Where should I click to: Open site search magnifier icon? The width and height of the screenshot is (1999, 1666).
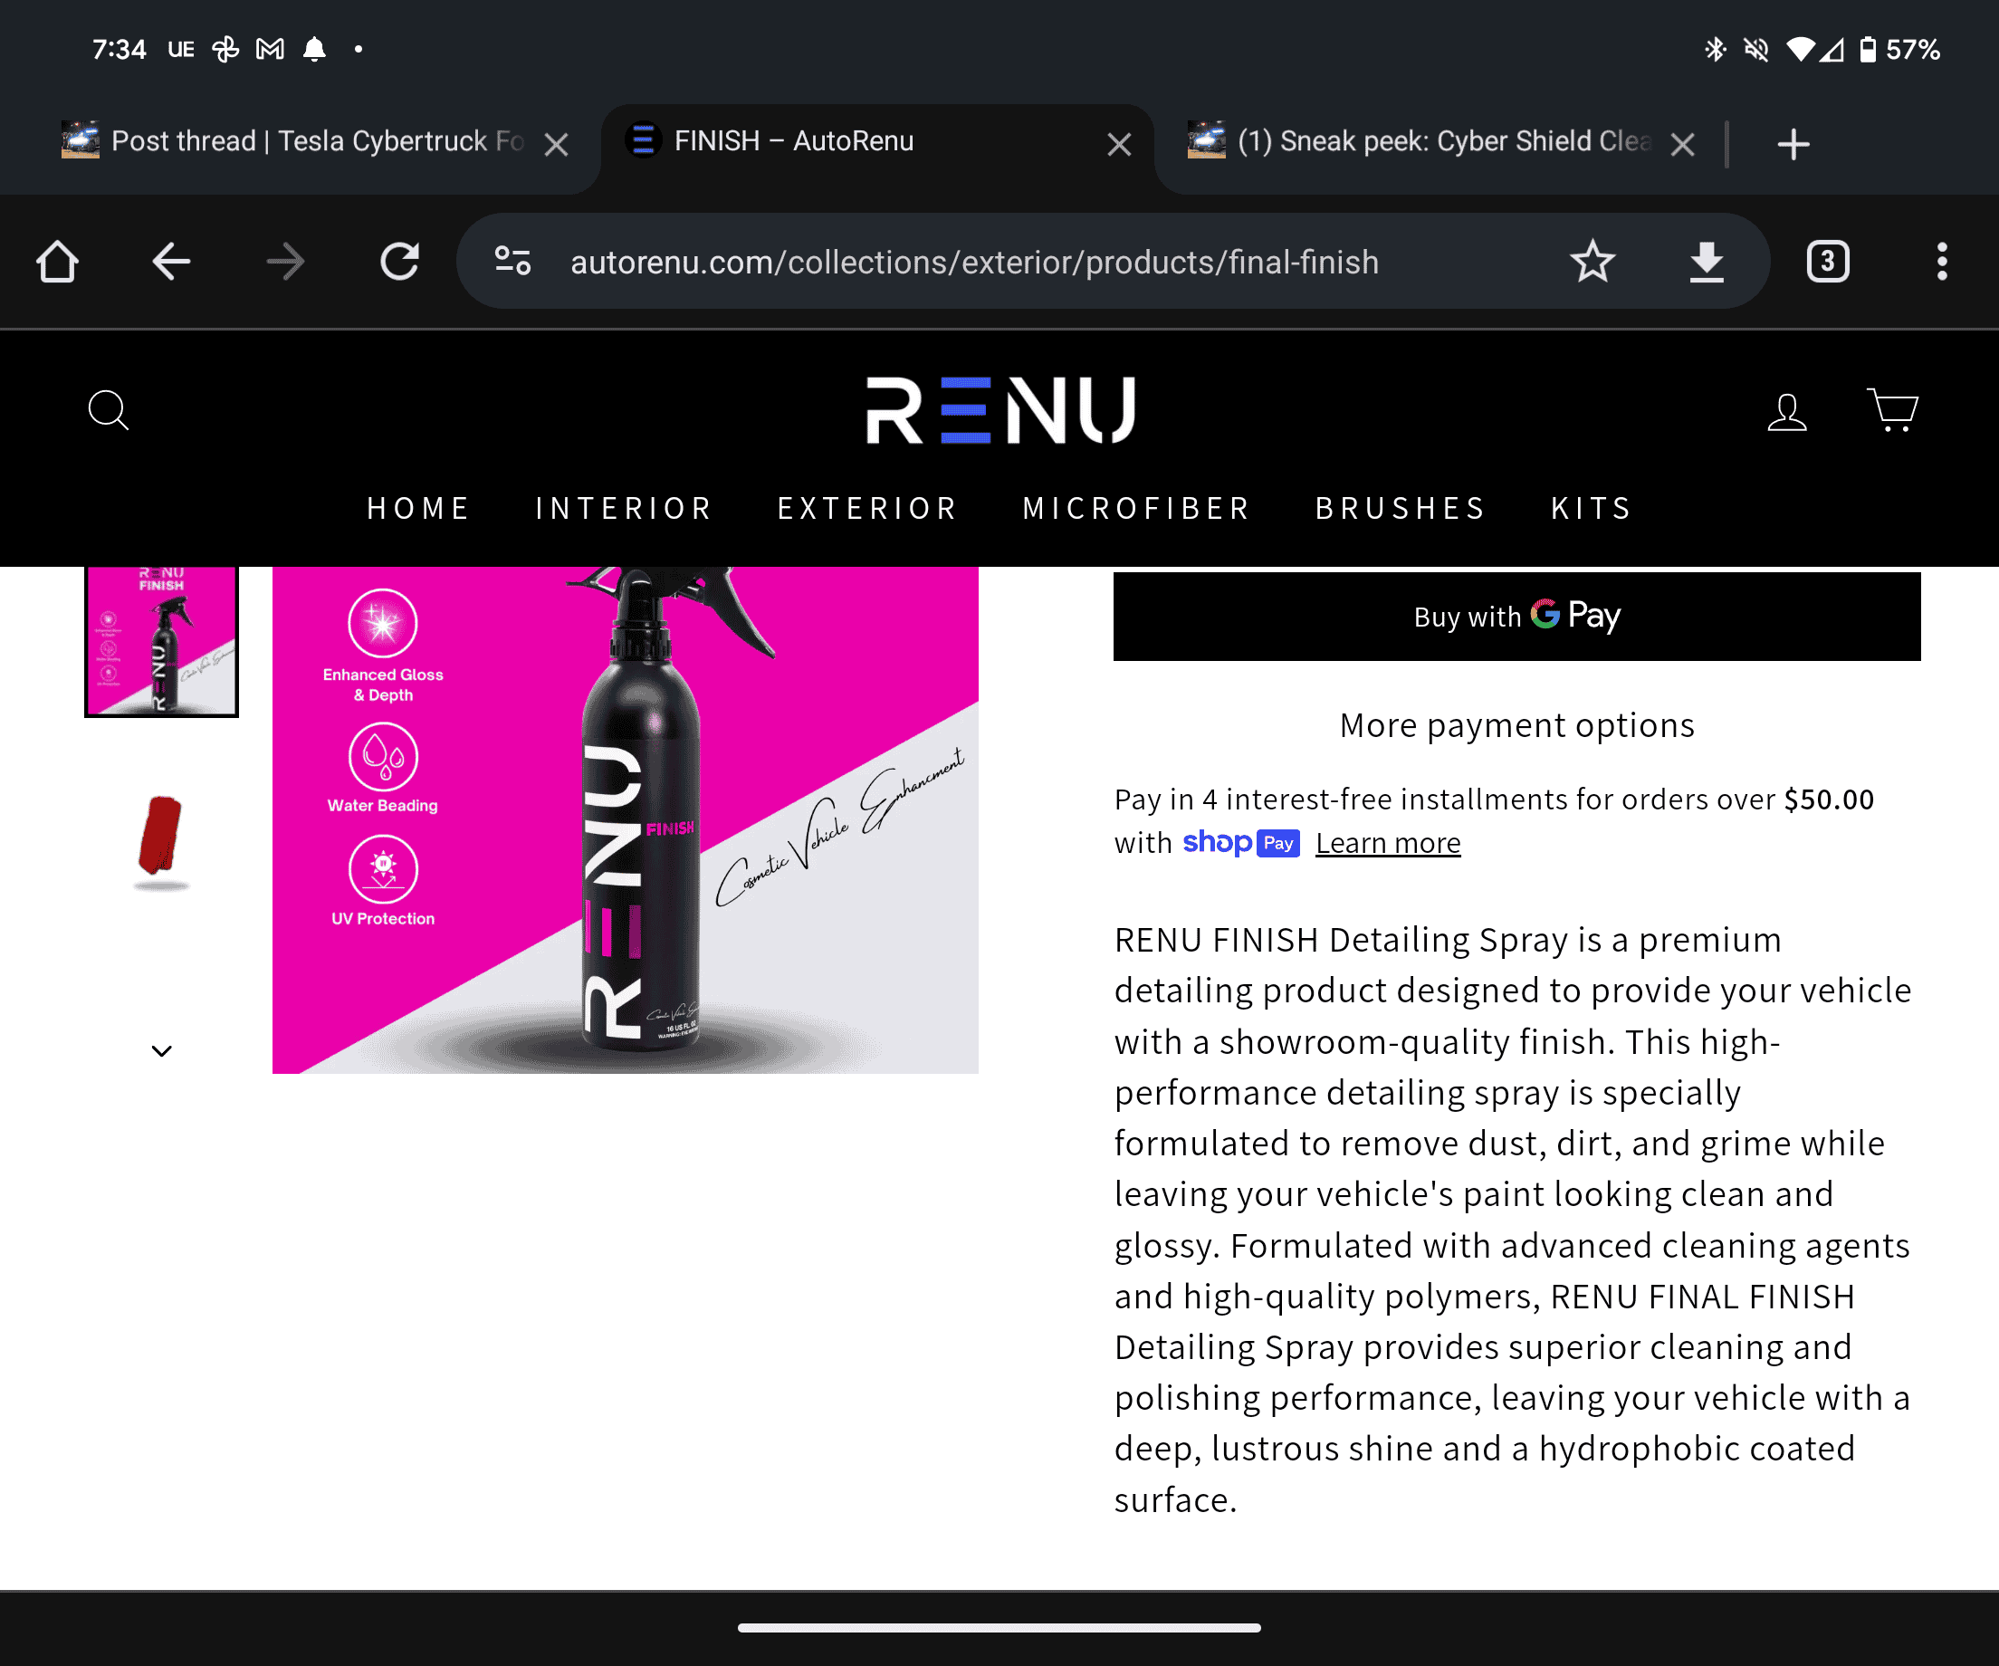(x=108, y=410)
